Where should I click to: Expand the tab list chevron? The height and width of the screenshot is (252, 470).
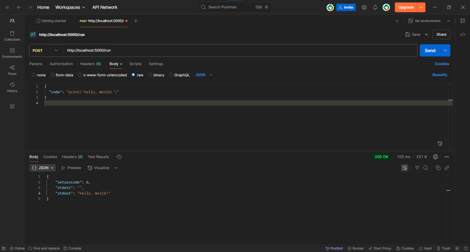[397, 21]
